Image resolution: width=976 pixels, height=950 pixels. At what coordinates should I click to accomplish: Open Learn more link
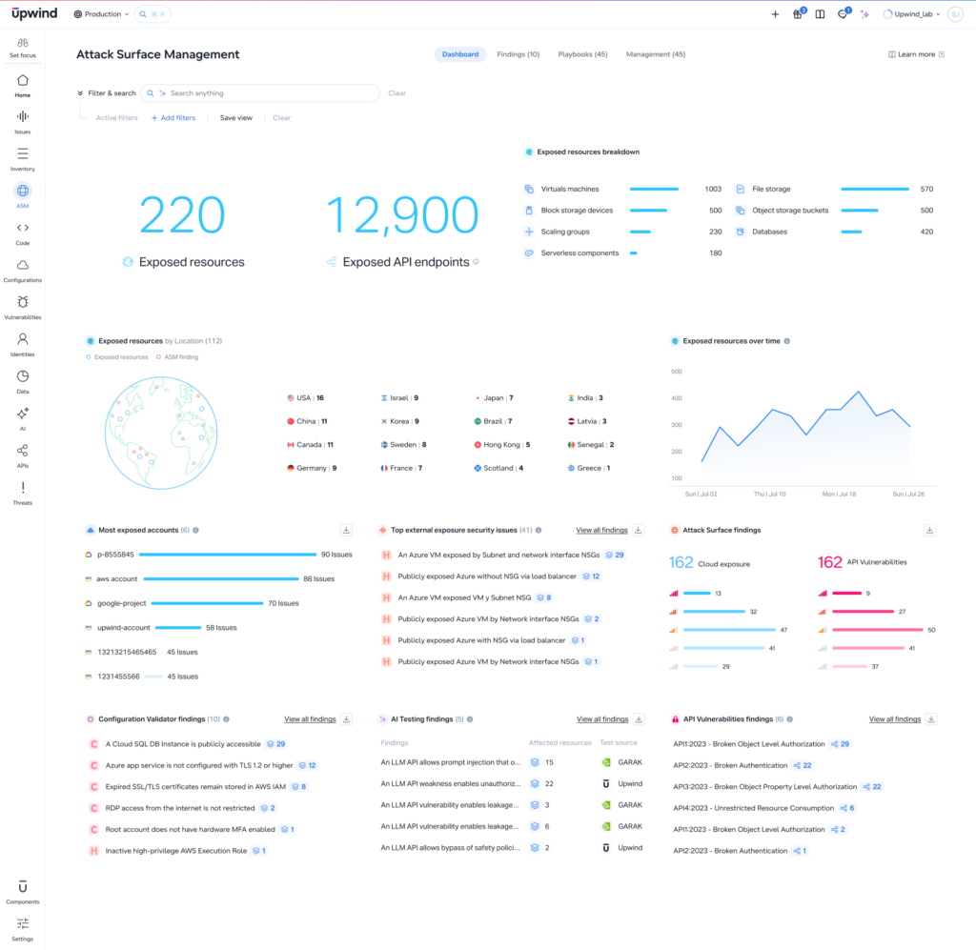916,54
